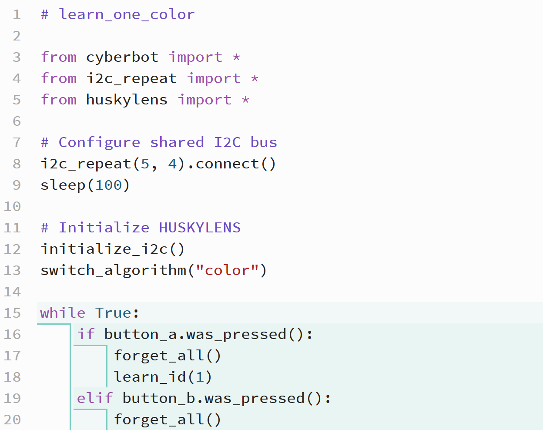The height and width of the screenshot is (430, 543).
Task: Click line number 10 in the gutter
Action: pyautogui.click(x=12, y=206)
